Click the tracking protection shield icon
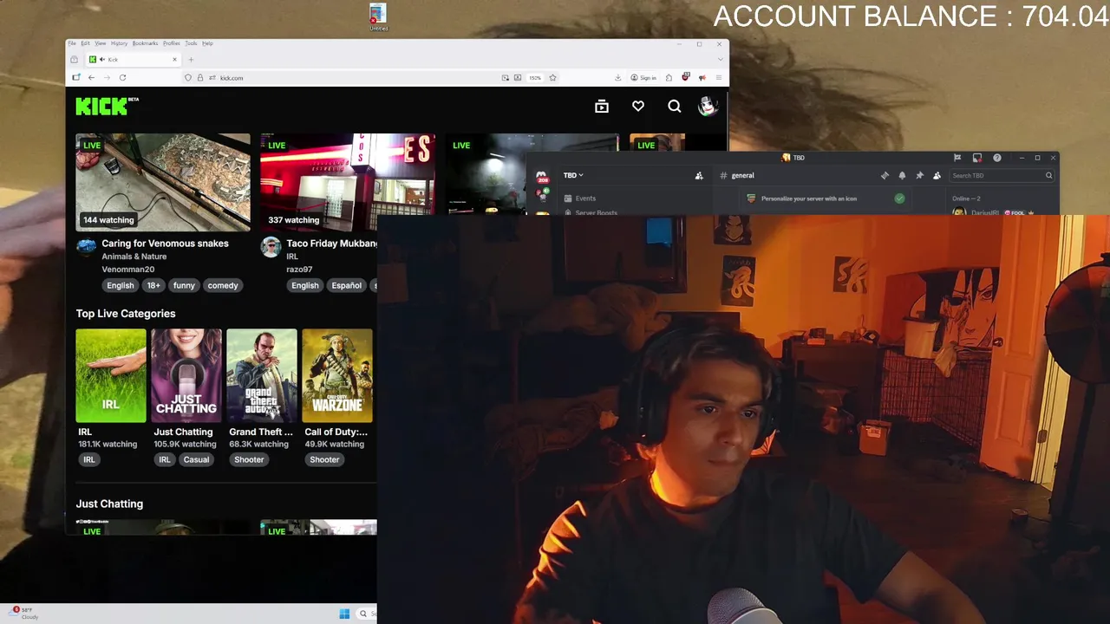Viewport: 1110px width, 624px height. [x=188, y=78]
